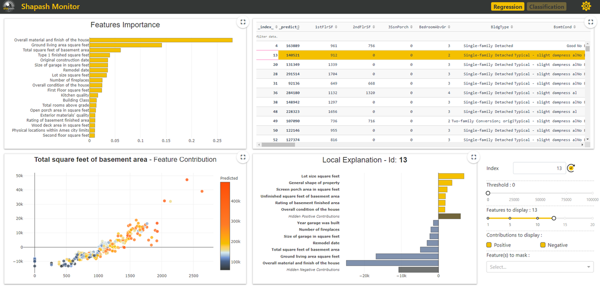
Task: Toggle Positive contributions checkbox
Action: pos(489,245)
